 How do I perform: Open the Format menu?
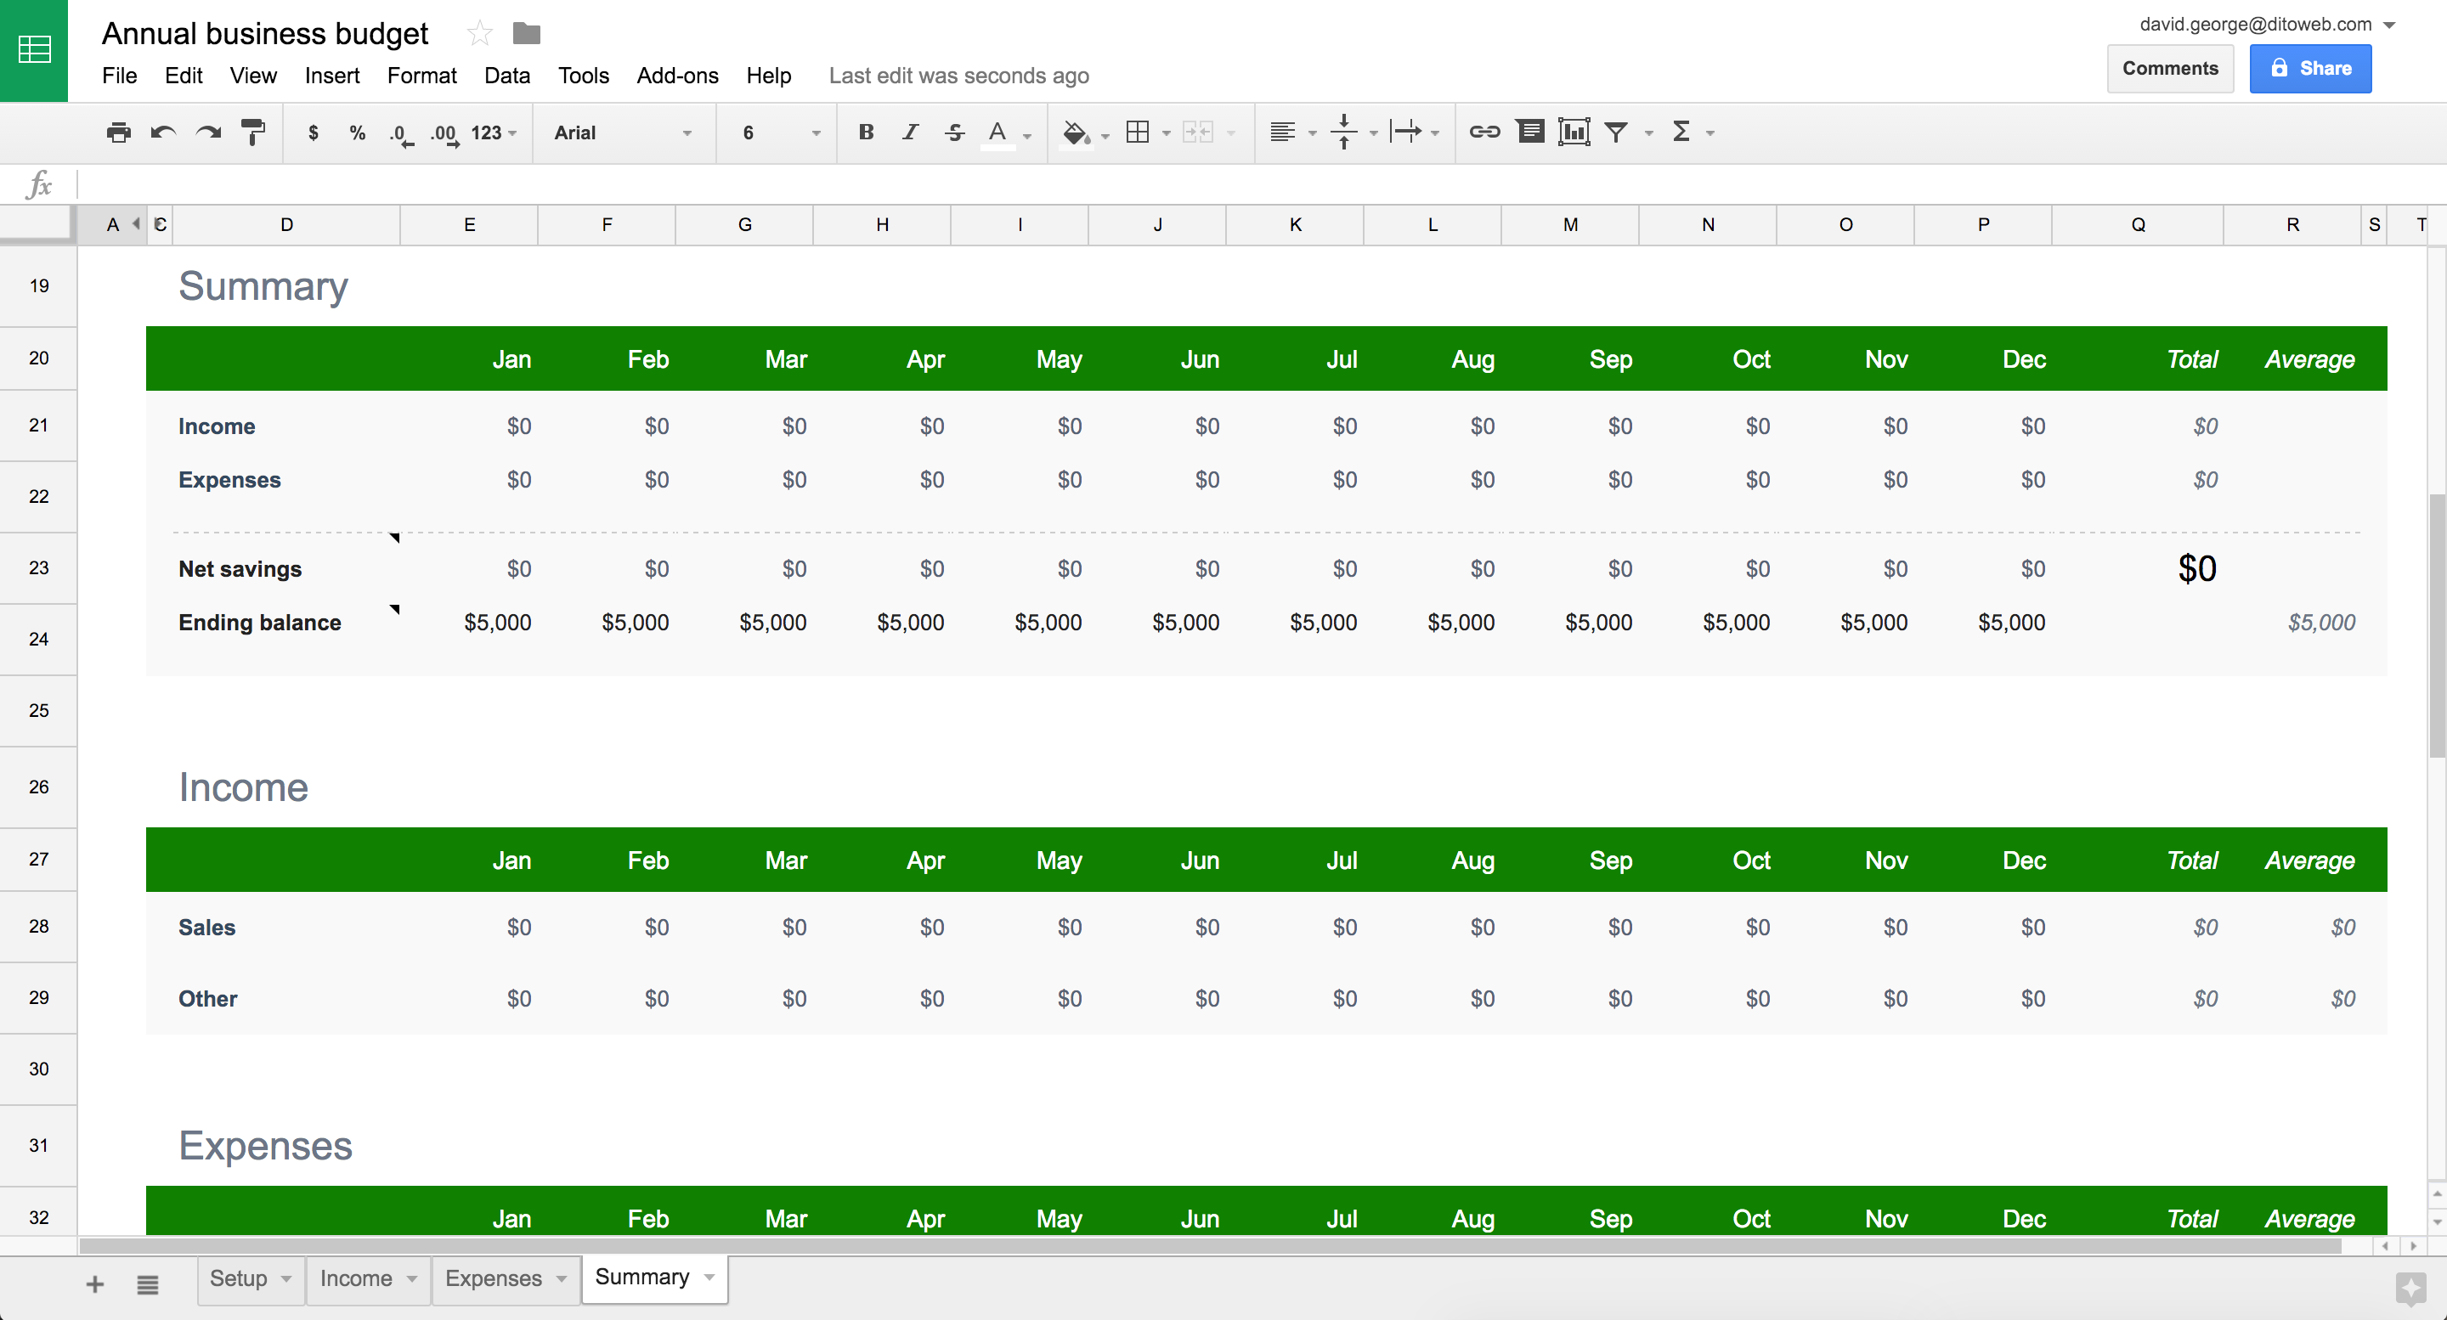coord(418,75)
